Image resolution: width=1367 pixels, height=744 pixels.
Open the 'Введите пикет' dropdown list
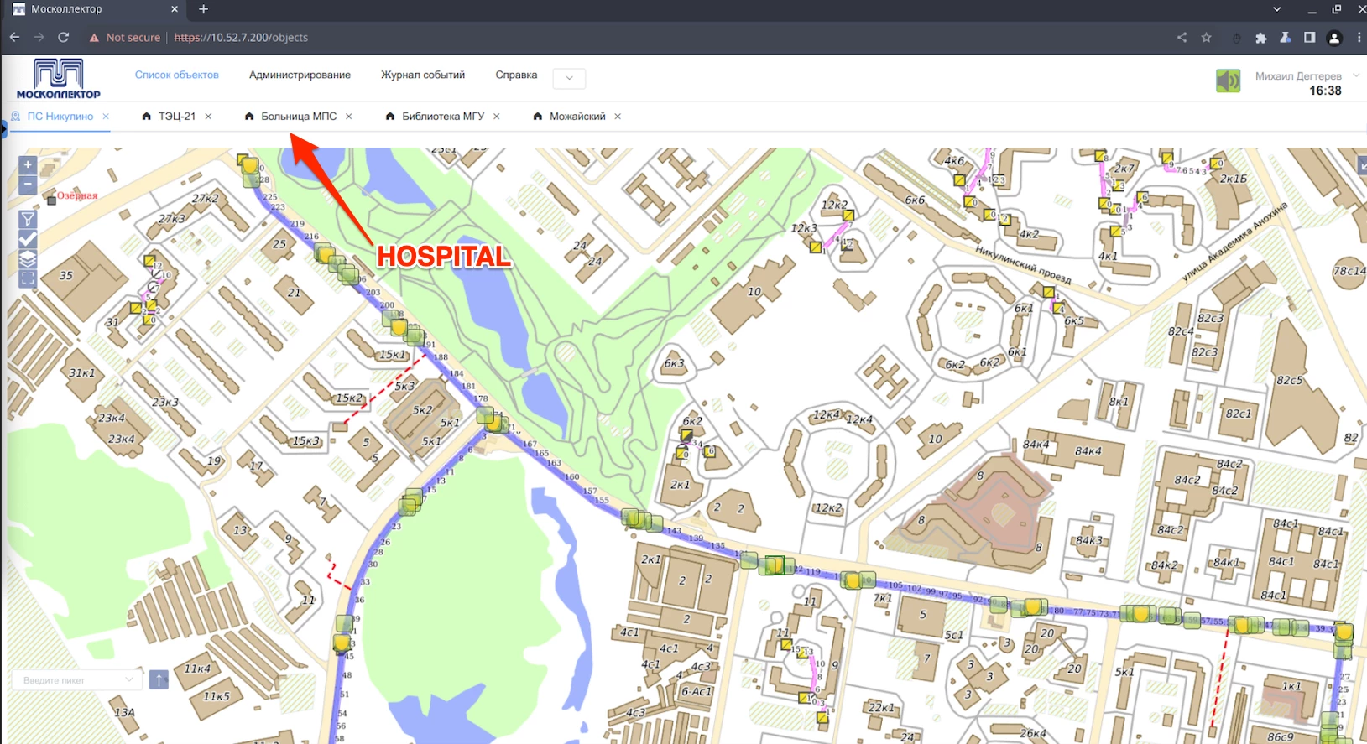pyautogui.click(x=129, y=679)
